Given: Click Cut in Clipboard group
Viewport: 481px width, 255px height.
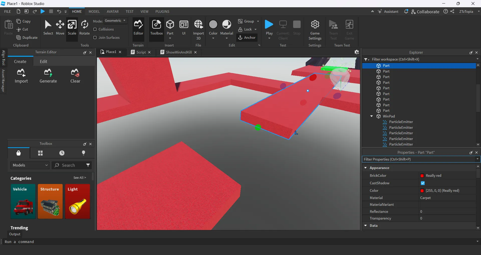Looking at the screenshot, I should click(x=22, y=29).
